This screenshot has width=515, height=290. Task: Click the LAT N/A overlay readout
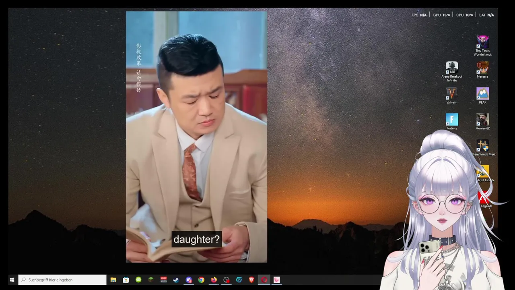click(x=486, y=15)
